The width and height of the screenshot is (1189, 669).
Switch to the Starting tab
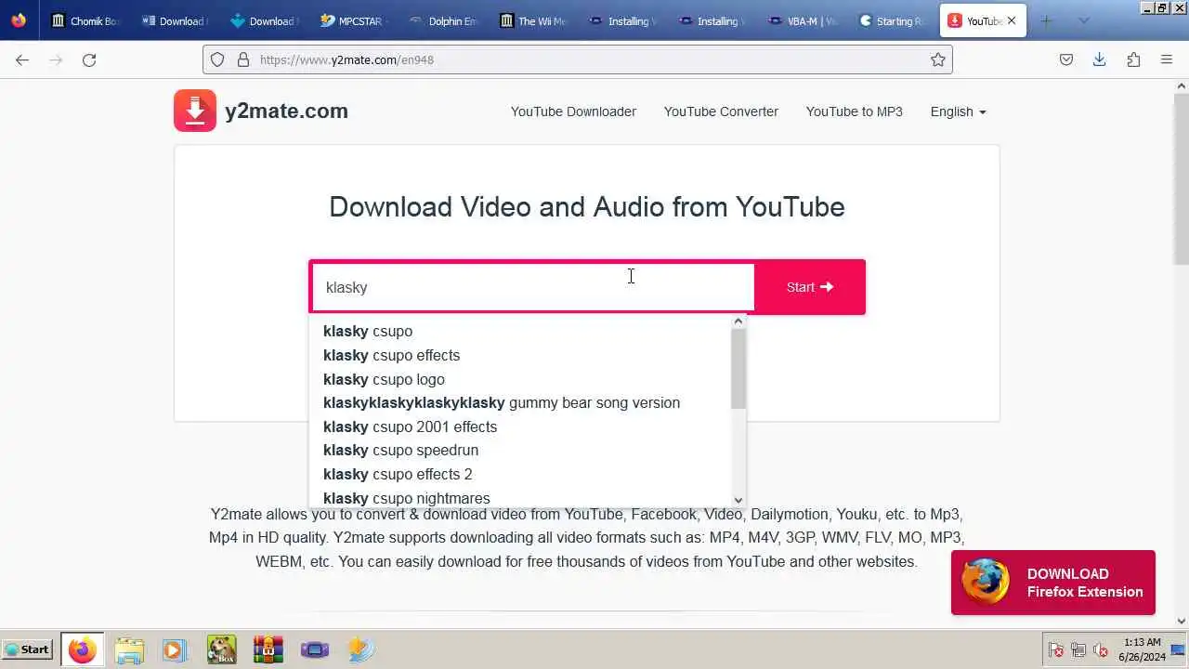[x=891, y=20]
